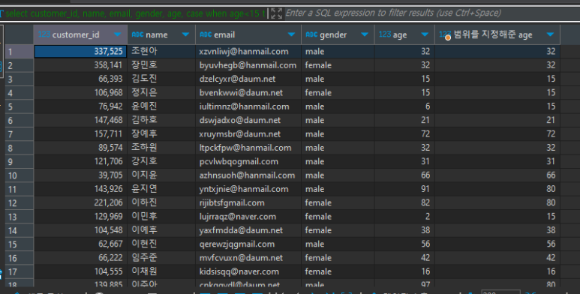Click the customer_id column header
The width and height of the screenshot is (580, 294).
[80, 34]
